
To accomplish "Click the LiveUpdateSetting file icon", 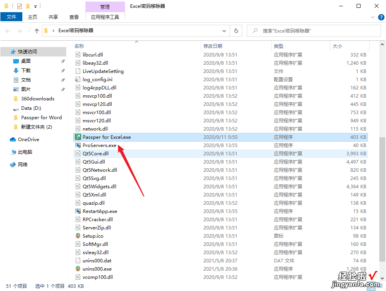I will tap(78, 71).
